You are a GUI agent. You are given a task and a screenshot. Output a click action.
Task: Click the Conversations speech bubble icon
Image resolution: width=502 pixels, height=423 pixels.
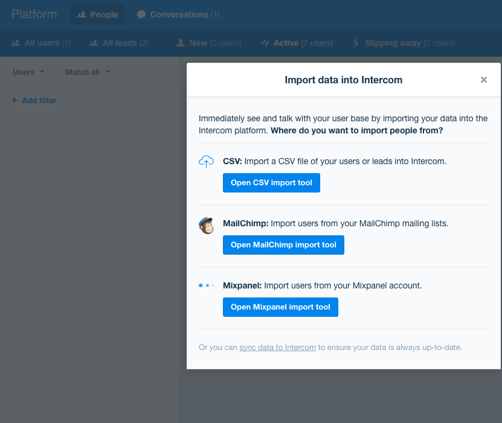tap(141, 14)
